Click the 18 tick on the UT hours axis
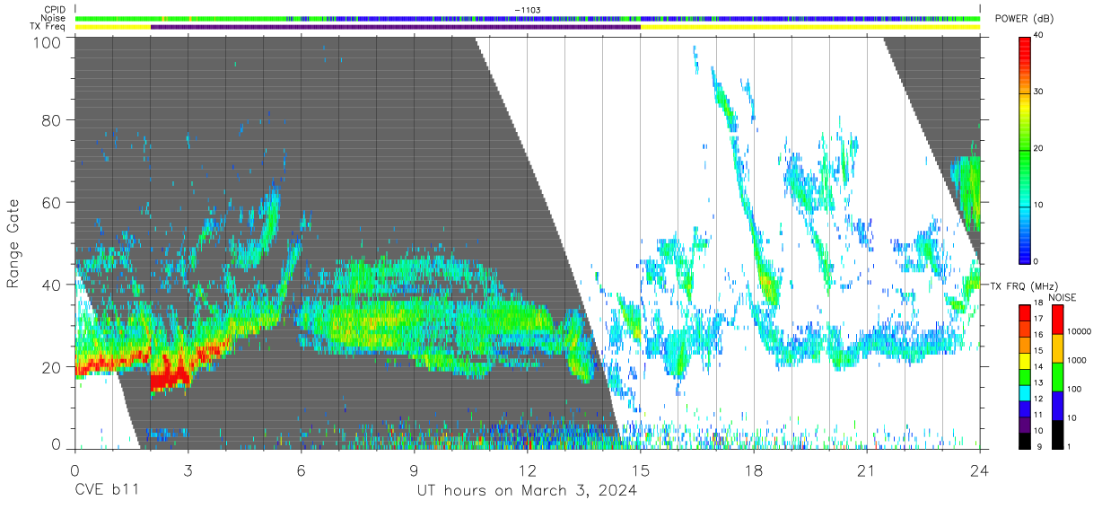The width and height of the screenshot is (1102, 509). coord(753,470)
